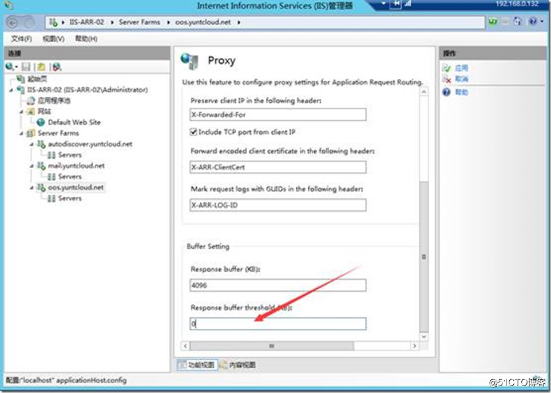The width and height of the screenshot is (551, 393).
Task: Collapse the Sites (网站) tree node
Action: 21,112
